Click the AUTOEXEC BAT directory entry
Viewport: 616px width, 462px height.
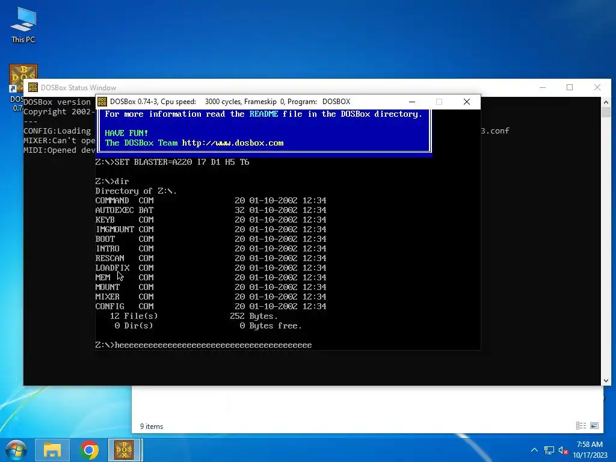click(211, 210)
